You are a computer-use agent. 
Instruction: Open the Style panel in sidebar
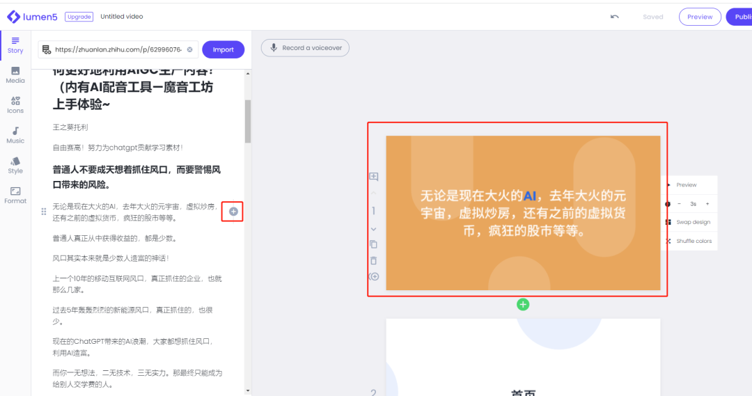click(x=15, y=166)
